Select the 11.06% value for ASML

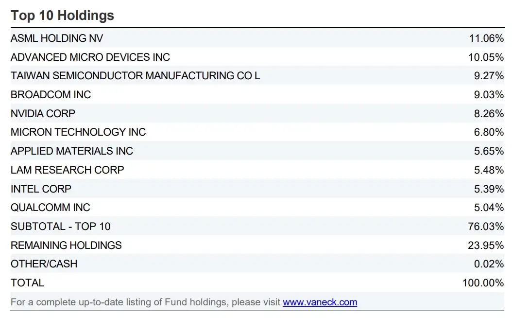pos(486,38)
